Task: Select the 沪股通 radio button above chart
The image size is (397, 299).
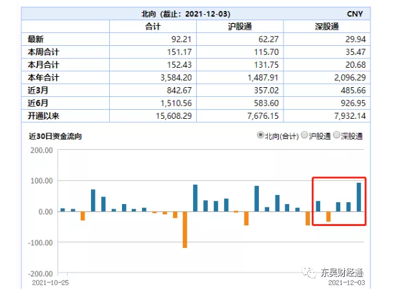Action: (305, 136)
